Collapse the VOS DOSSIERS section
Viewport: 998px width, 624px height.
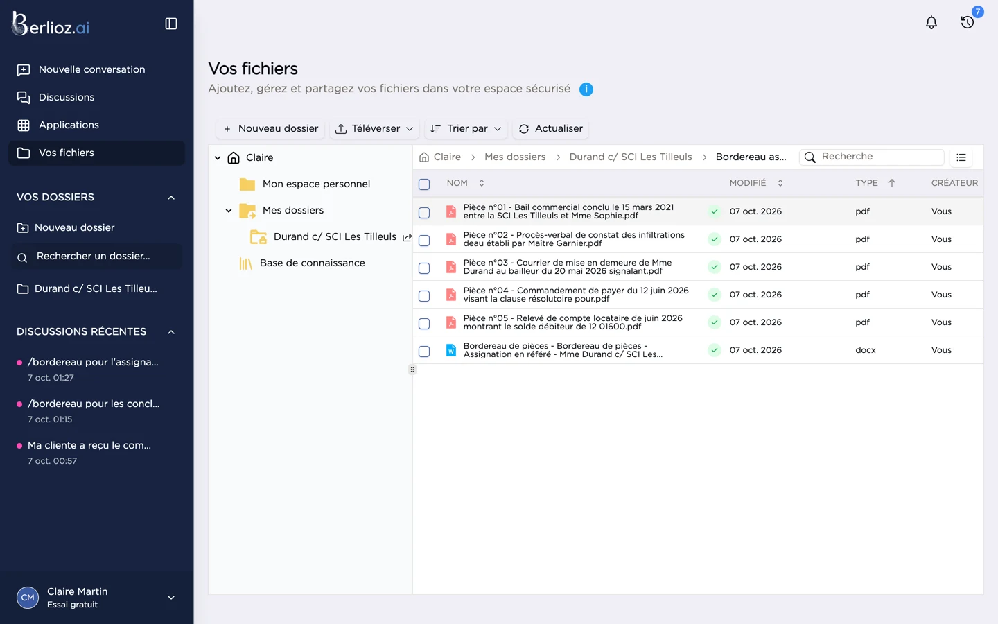[171, 198]
